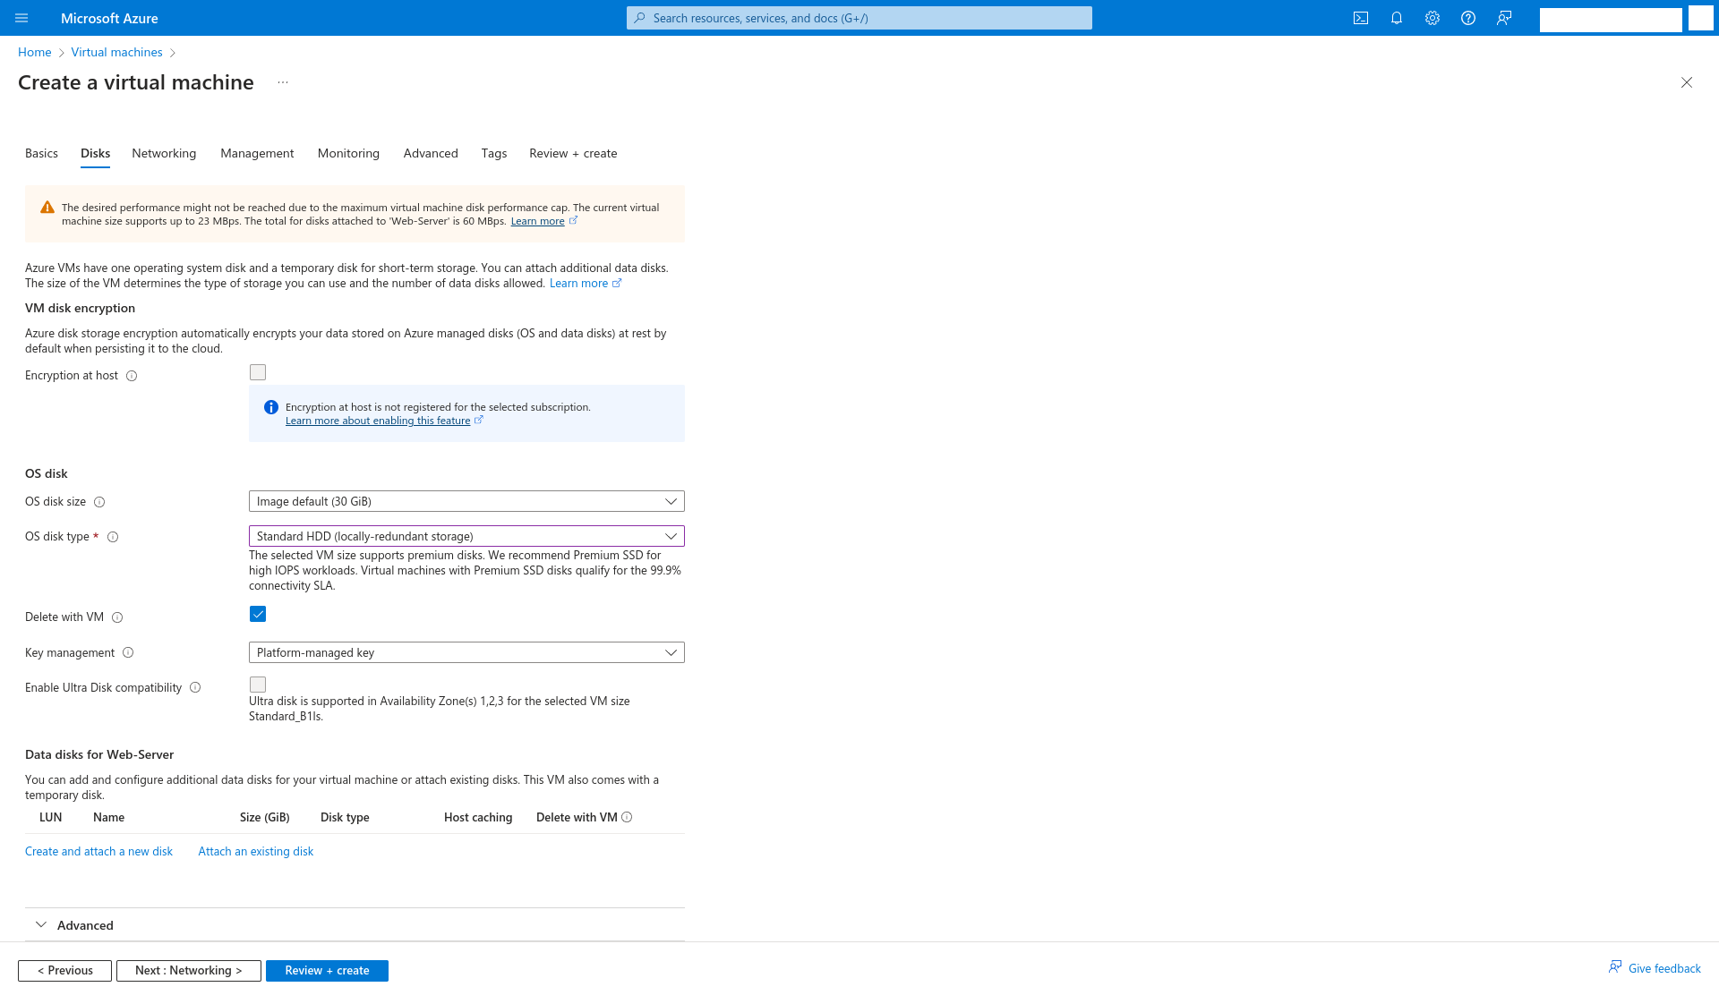This screenshot has height=1004, width=1719.
Task: Click the feedback icon in header
Action: click(1503, 18)
